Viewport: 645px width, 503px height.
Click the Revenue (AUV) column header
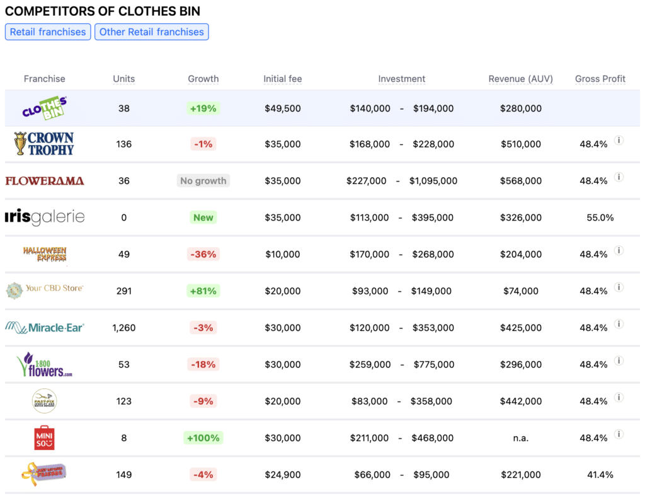(x=520, y=79)
